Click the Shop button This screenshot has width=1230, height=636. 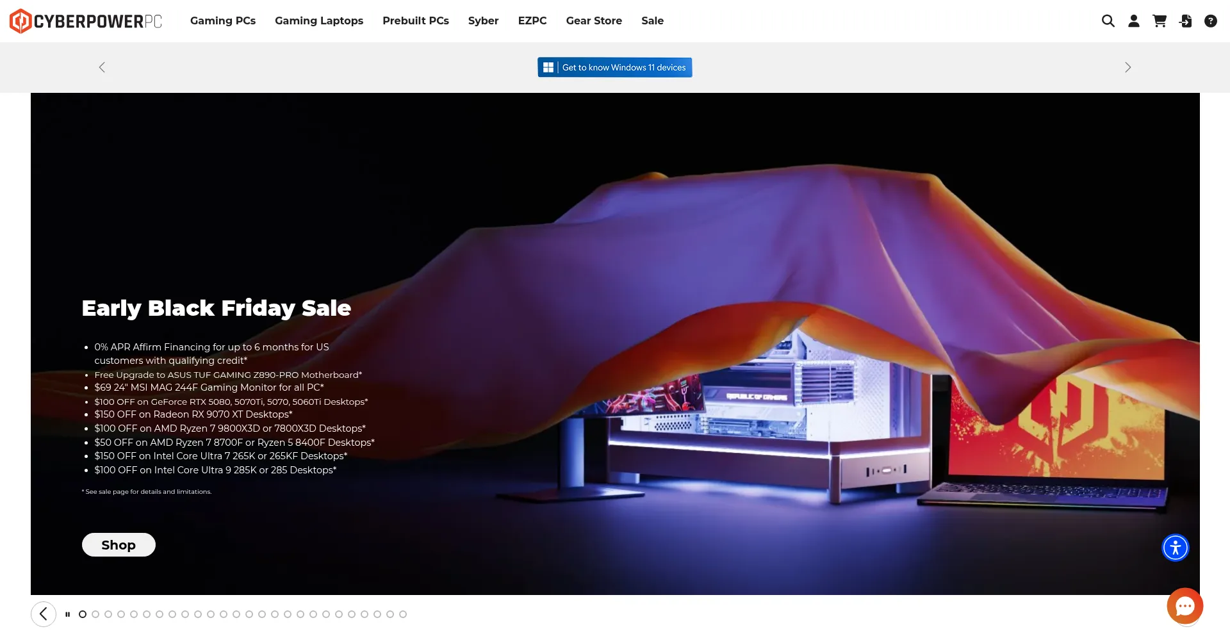click(119, 545)
